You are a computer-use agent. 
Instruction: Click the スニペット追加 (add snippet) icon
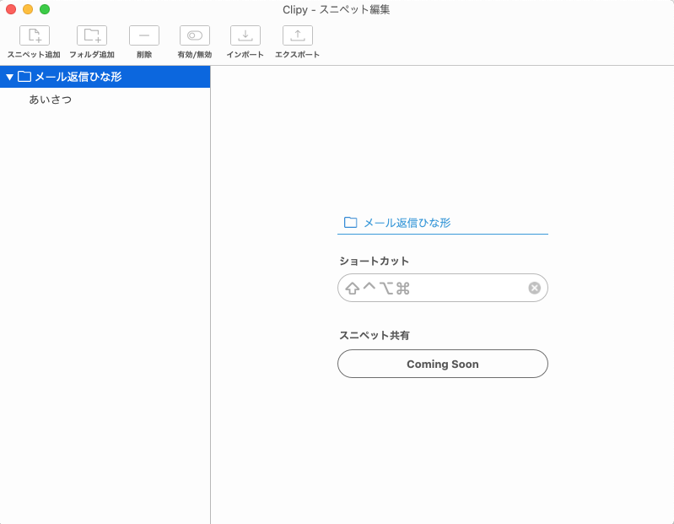coord(35,35)
